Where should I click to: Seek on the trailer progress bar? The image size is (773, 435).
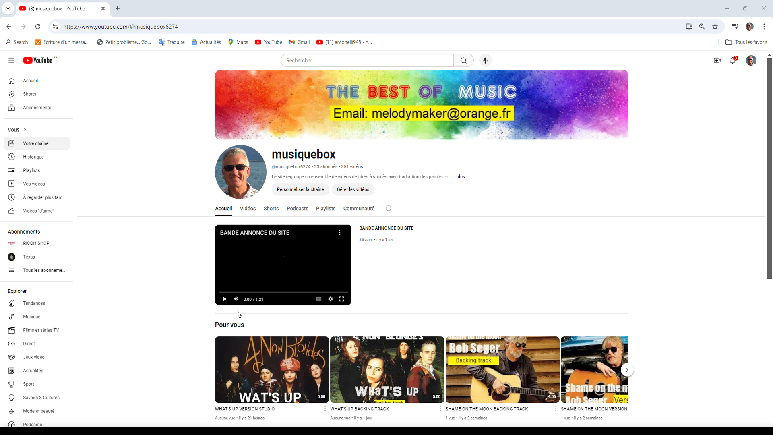click(x=283, y=292)
